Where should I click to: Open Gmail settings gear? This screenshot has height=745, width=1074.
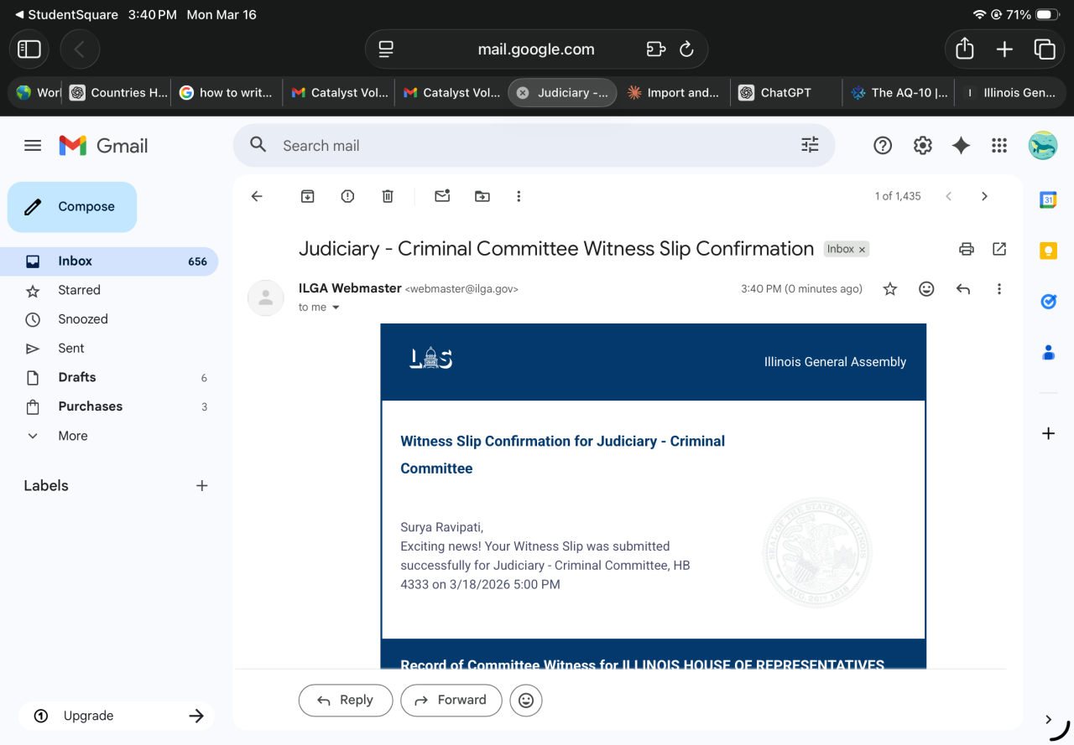[923, 146]
